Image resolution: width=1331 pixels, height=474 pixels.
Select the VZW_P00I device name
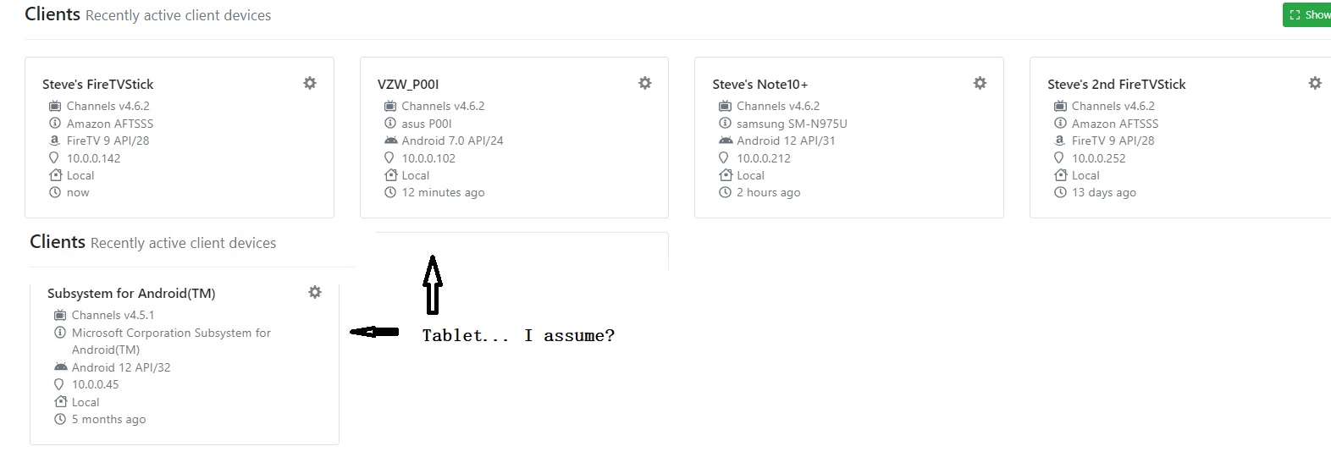point(408,84)
